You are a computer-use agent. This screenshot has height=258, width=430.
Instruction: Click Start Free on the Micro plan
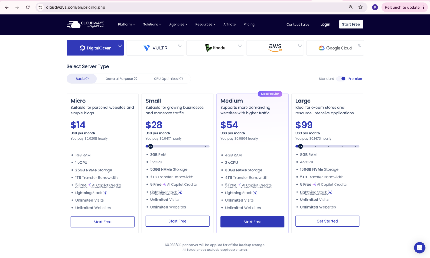tap(102, 222)
